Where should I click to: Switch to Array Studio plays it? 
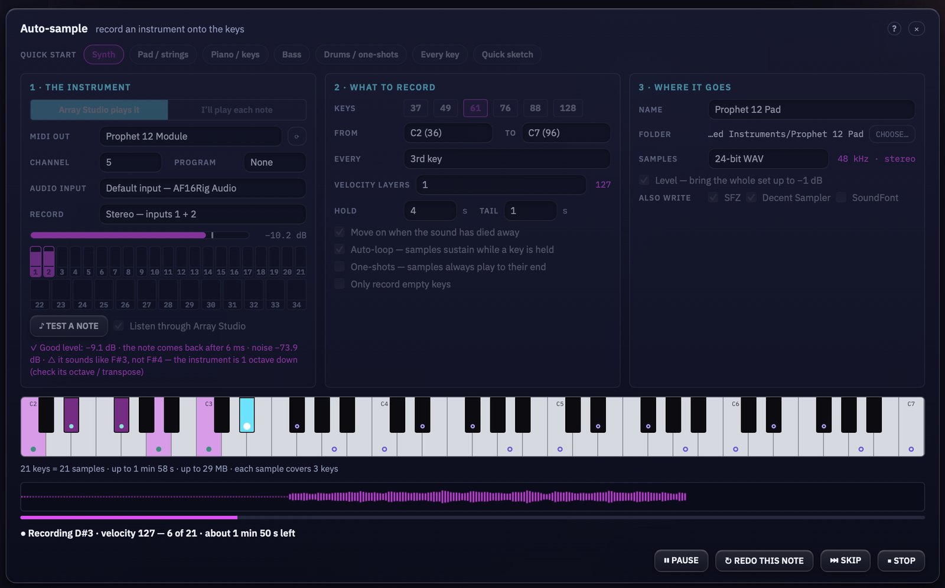tap(99, 110)
